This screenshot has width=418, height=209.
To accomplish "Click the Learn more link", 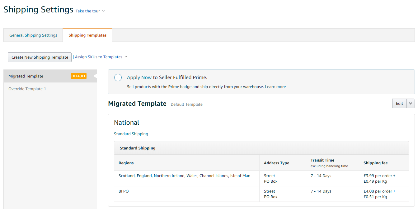I will 275,87.
